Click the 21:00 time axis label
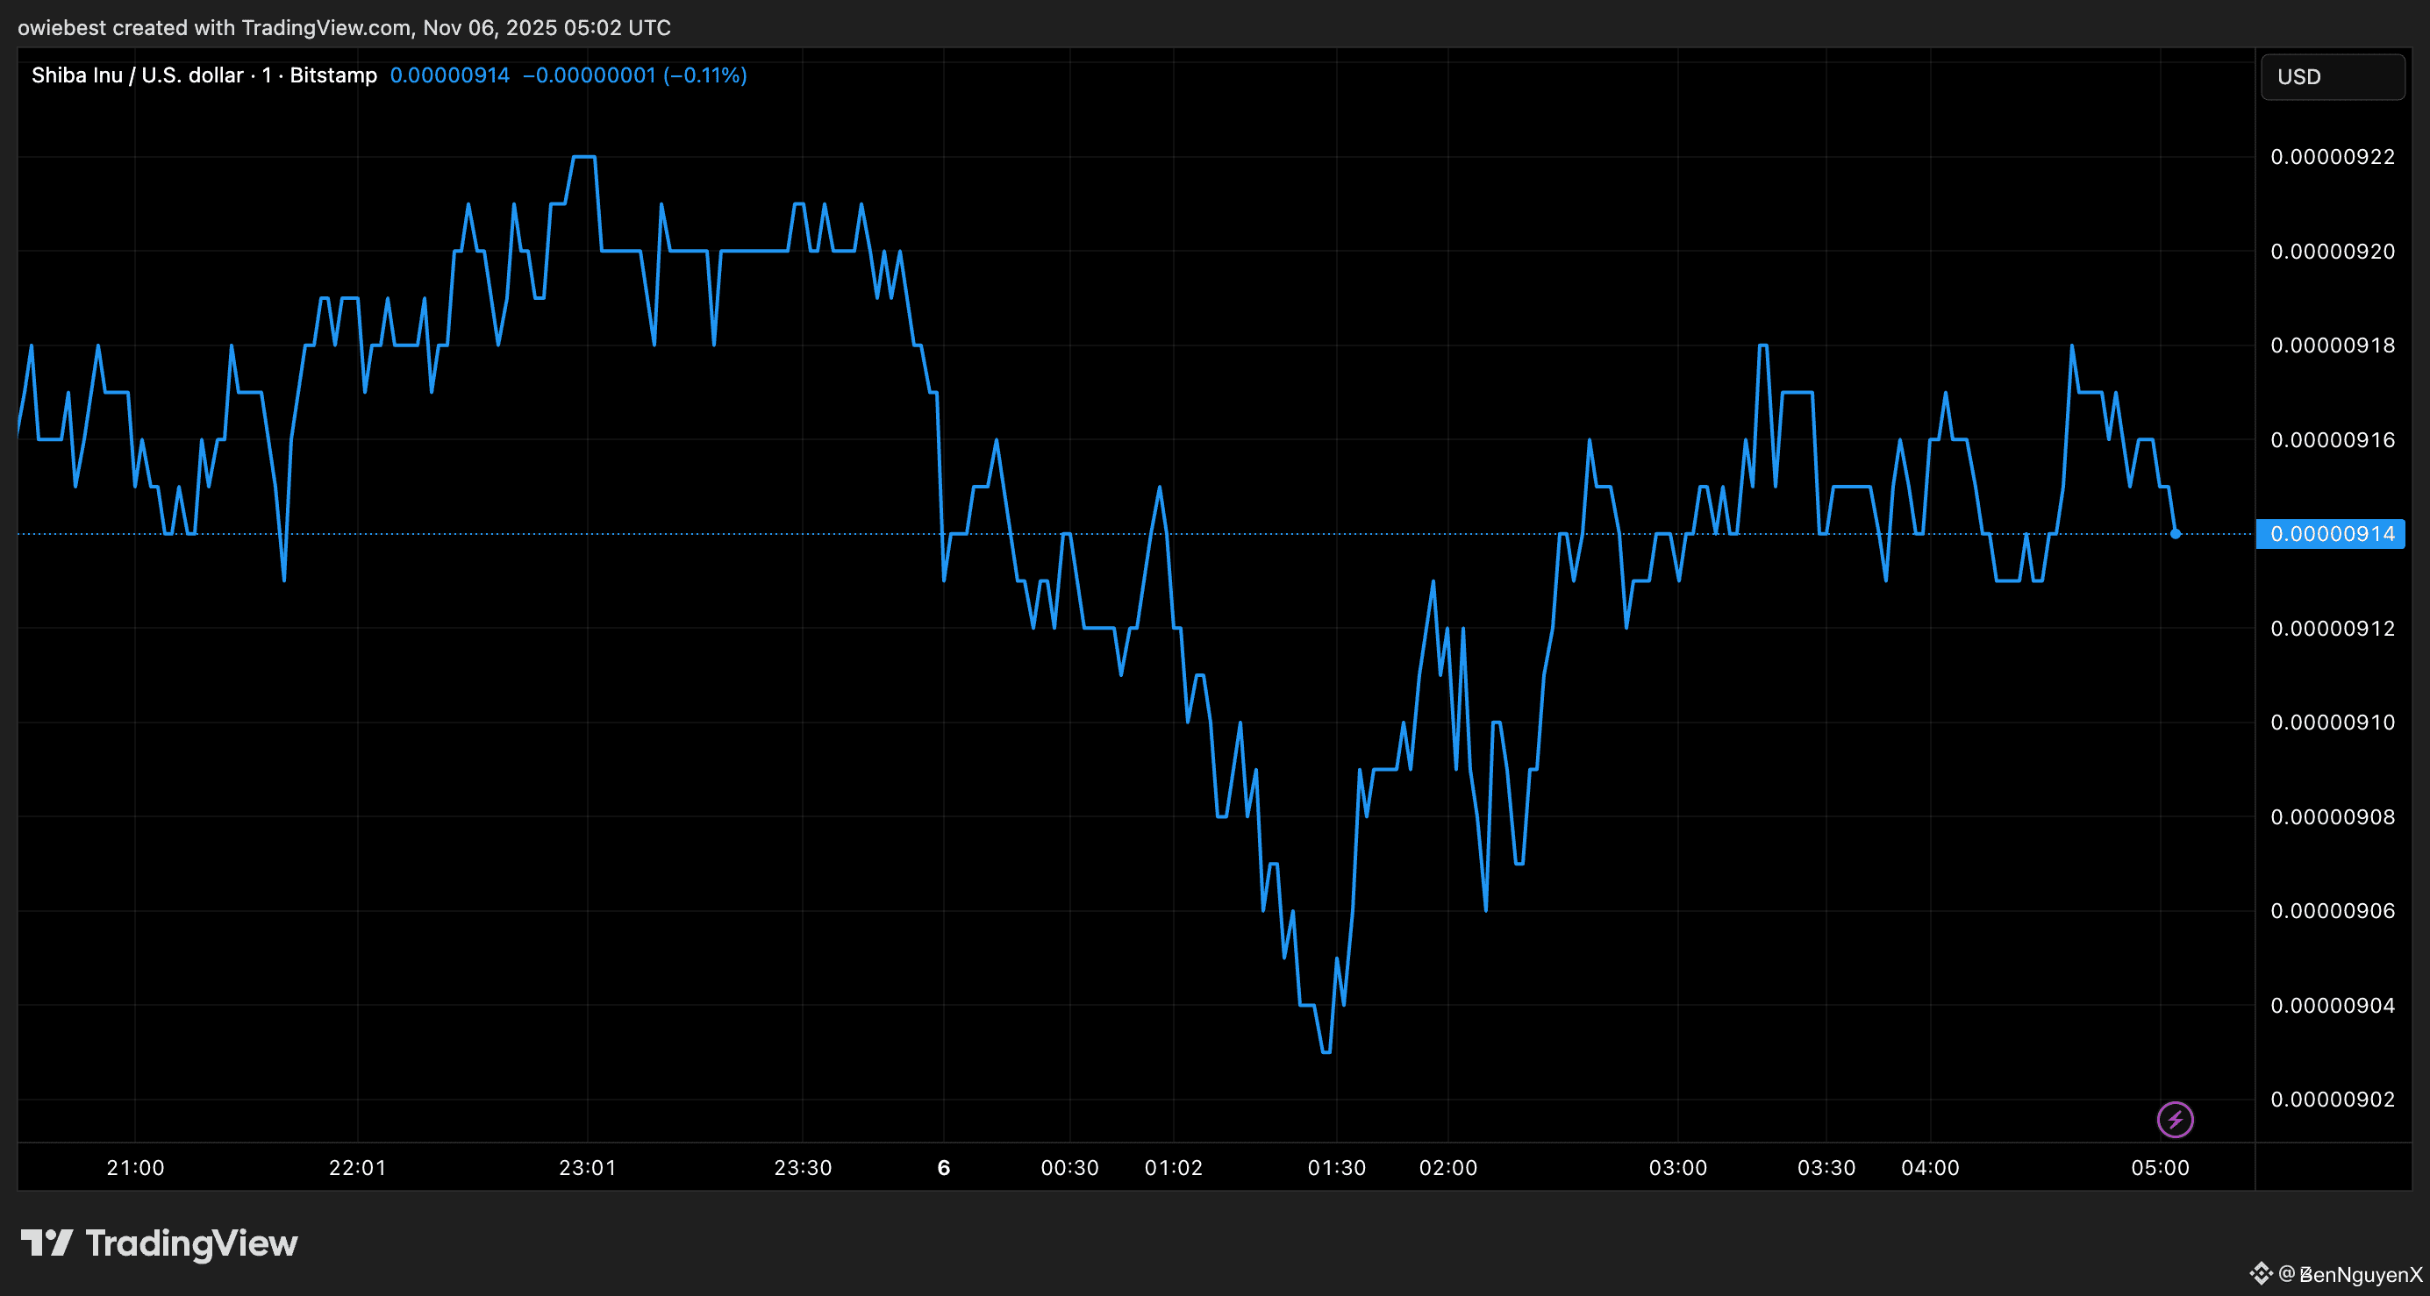Screen dimensions: 2430x1296 pyautogui.click(x=135, y=1168)
